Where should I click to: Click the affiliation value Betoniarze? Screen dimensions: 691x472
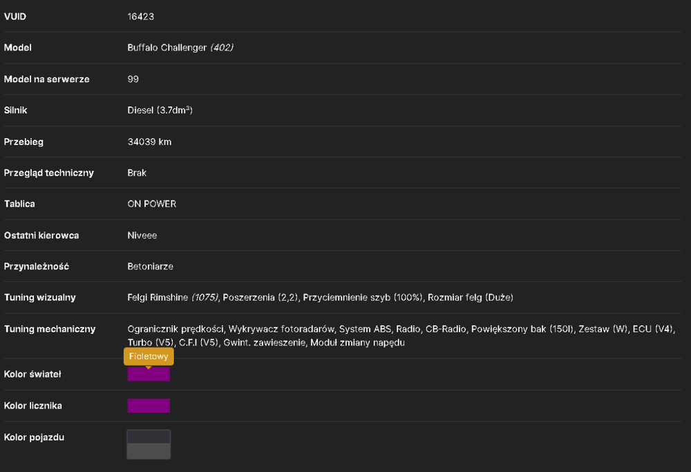[x=150, y=266]
